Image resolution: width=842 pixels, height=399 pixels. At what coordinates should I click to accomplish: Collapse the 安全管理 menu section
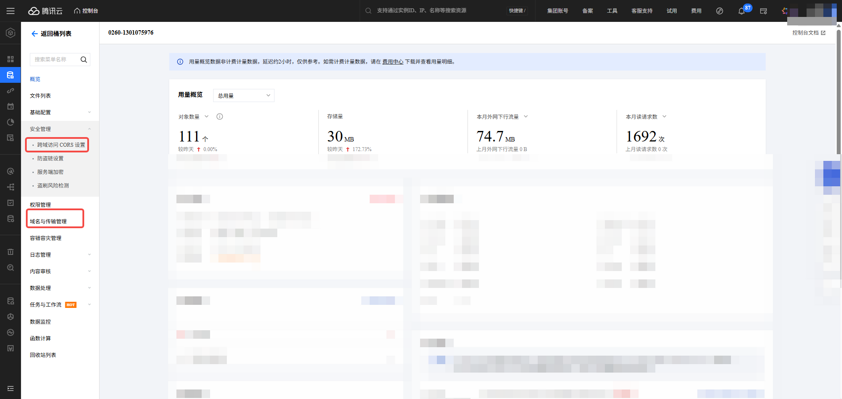[59, 129]
